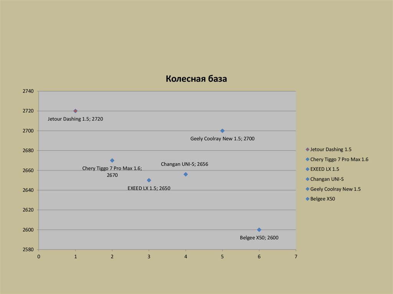Click the 2720 vertical axis label
Screen dimensions: 393x294
click(x=28, y=111)
